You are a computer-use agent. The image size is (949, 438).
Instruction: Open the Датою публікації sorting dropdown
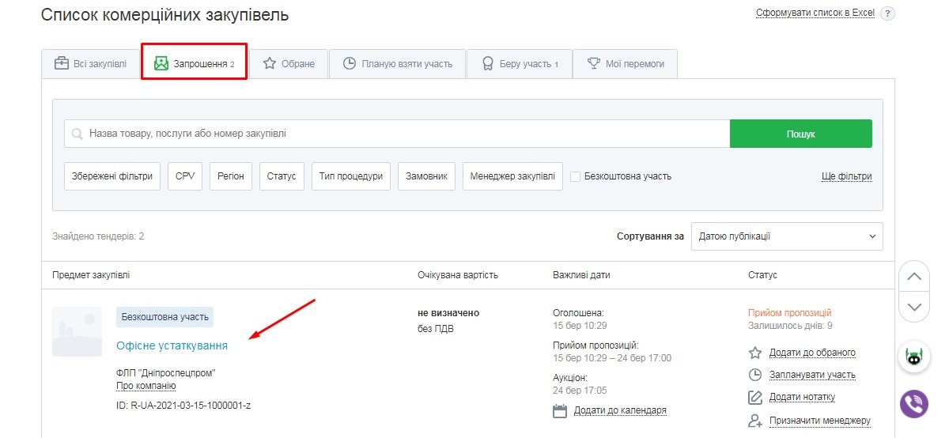pos(787,236)
